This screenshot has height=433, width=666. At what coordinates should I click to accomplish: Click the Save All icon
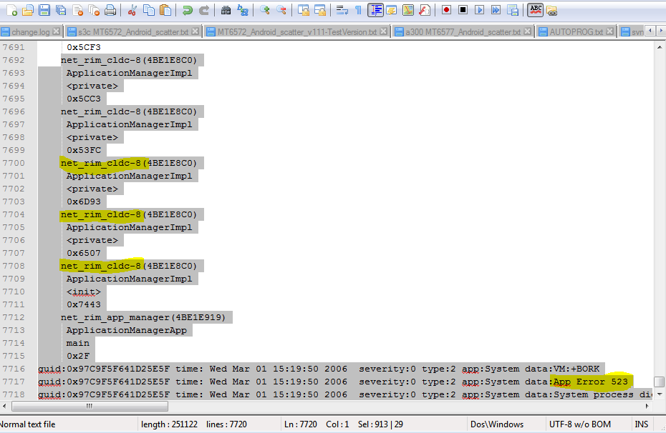coord(61,10)
